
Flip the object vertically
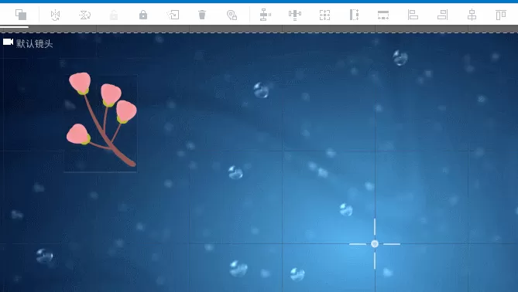[85, 15]
